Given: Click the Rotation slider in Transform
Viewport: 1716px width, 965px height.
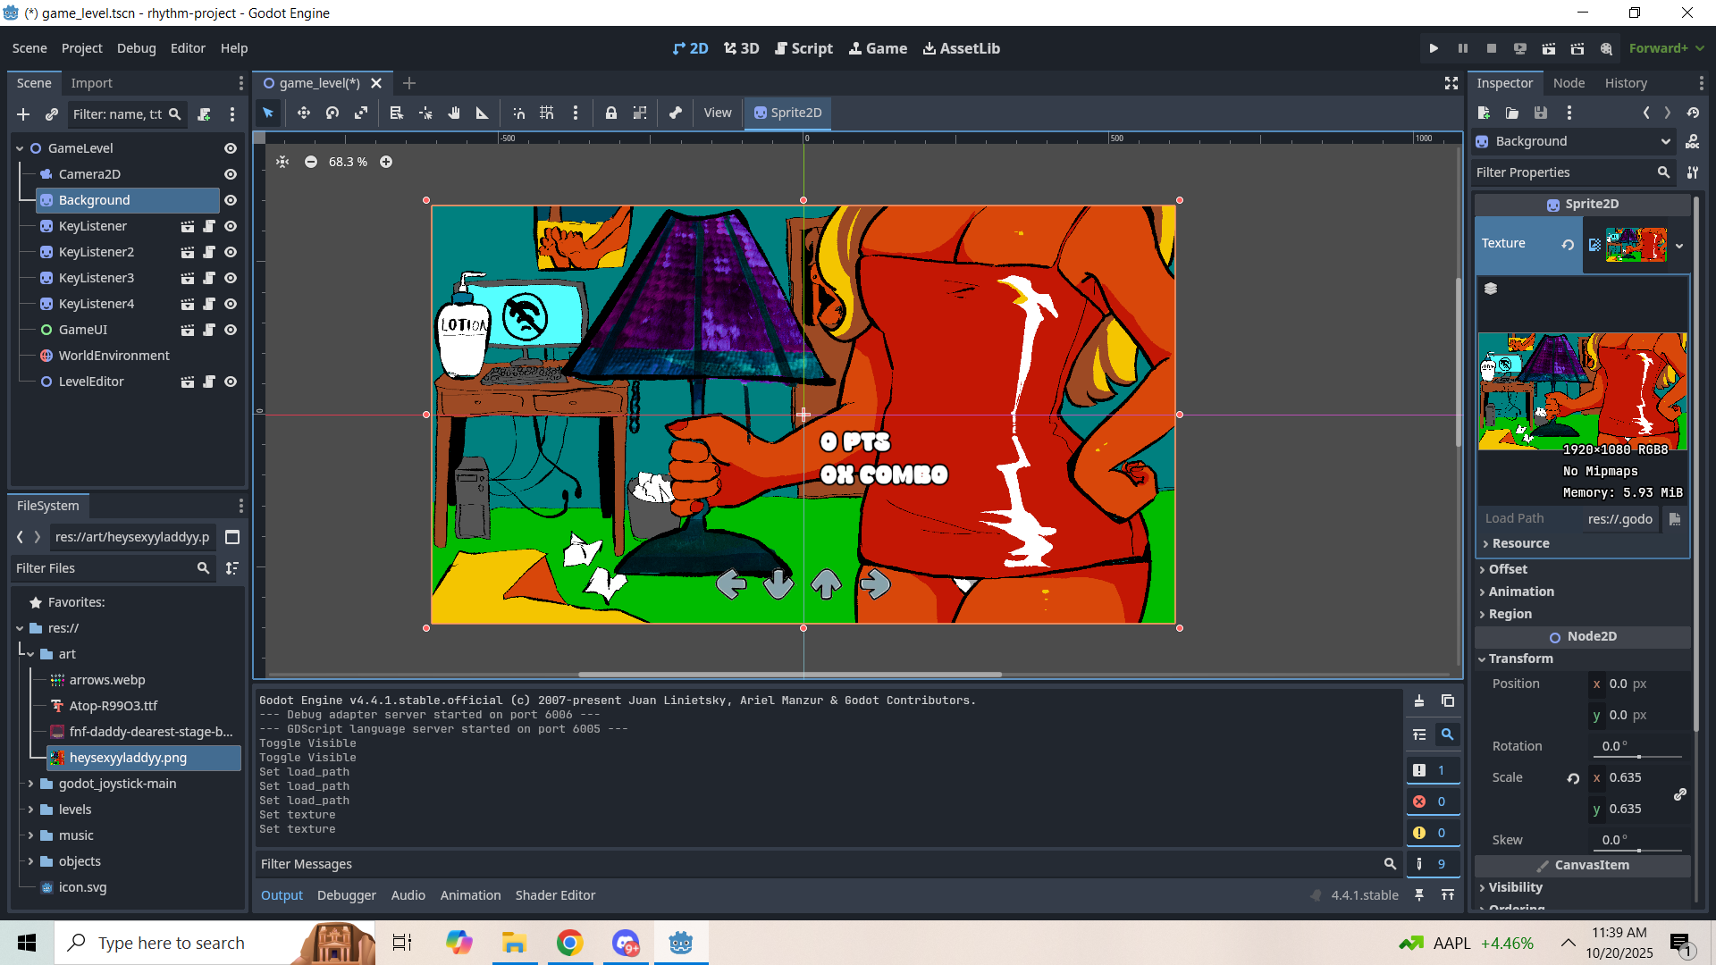Looking at the screenshot, I should [1638, 756].
